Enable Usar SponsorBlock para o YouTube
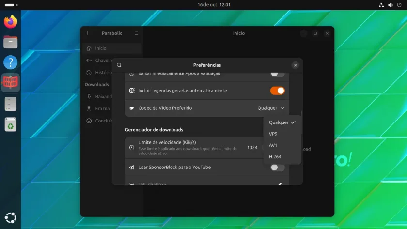 [277, 168]
